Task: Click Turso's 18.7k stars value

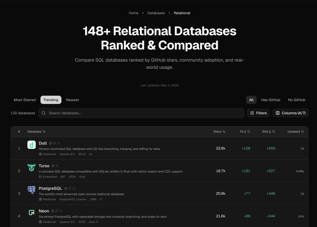Action: (x=220, y=171)
